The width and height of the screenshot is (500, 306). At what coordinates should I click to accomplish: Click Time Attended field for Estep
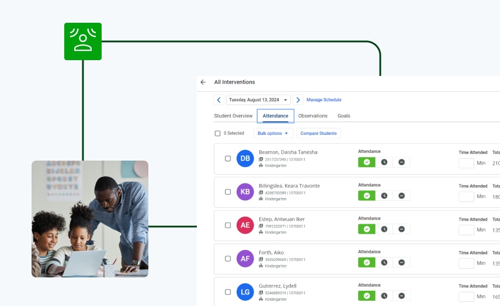point(466,230)
